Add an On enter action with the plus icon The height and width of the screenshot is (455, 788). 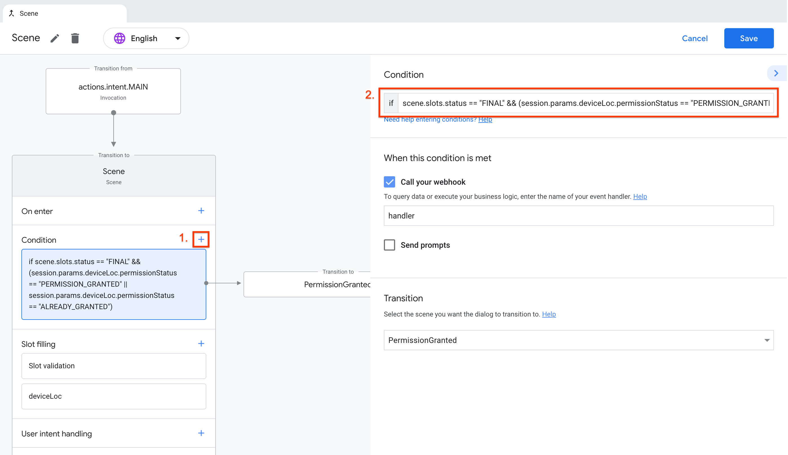click(x=201, y=211)
